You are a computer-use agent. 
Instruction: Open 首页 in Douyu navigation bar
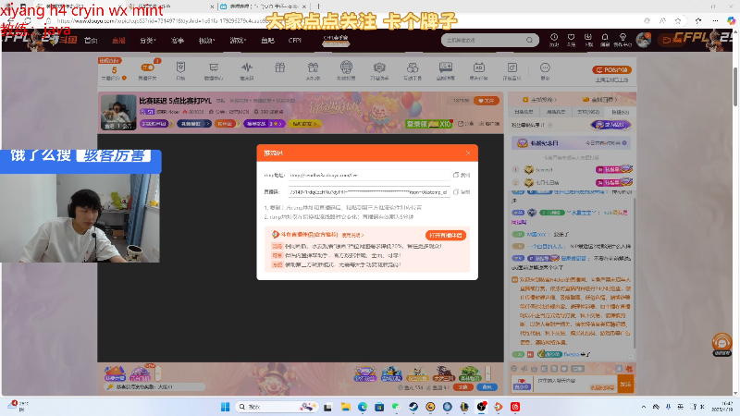point(91,41)
